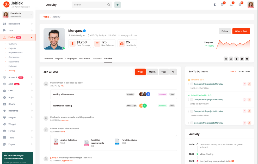
Task: Click the Offer a Deal button
Action: (x=241, y=31)
